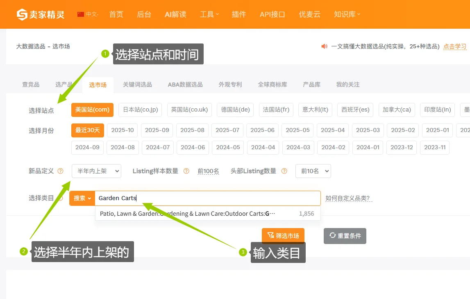Click the 点击学习 link
This screenshot has height=299, width=470.
pyautogui.click(x=454, y=46)
